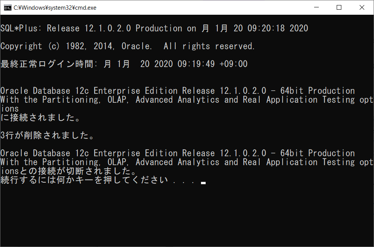Click the Copyright (c) 1982, 2014, Oracle line
Screen dimensions: 374x247
[128, 46]
